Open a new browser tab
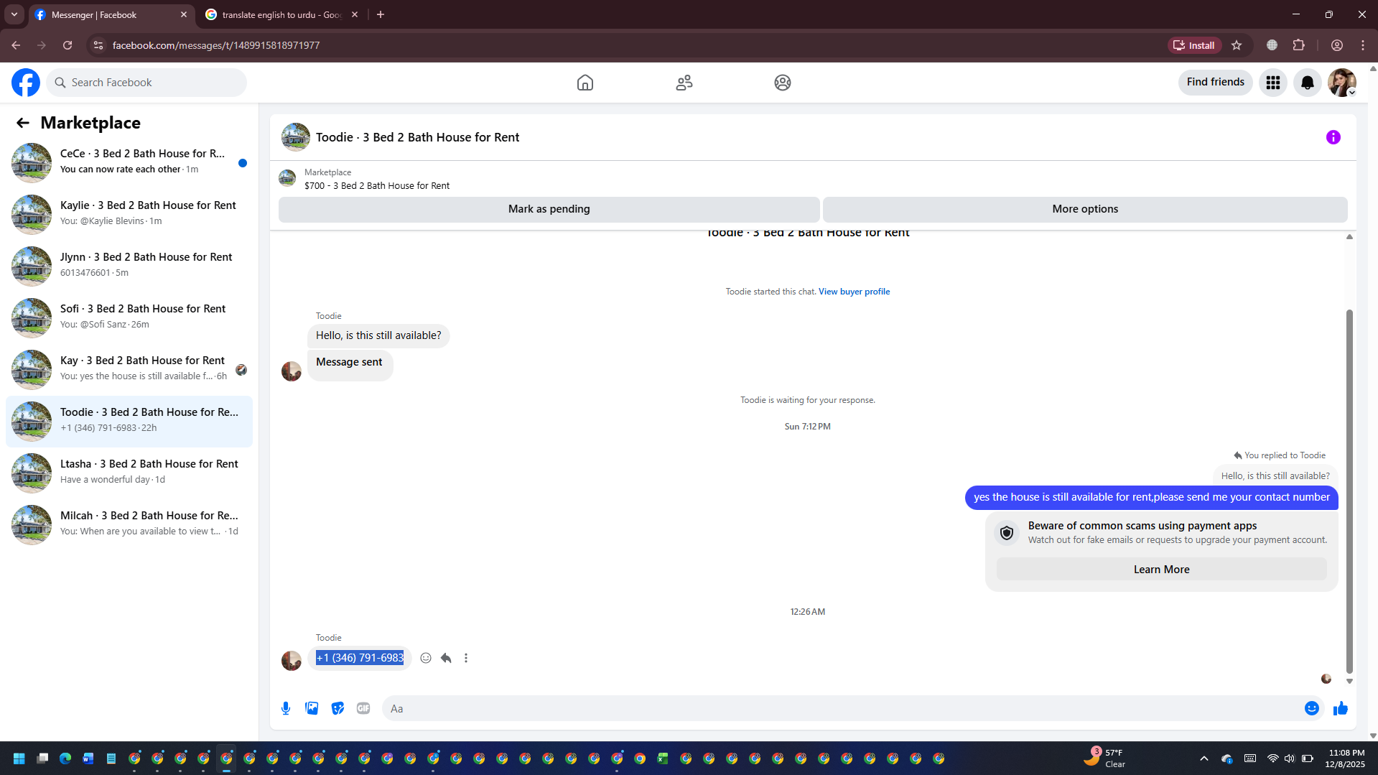This screenshot has height=775, width=1378. pyautogui.click(x=381, y=14)
